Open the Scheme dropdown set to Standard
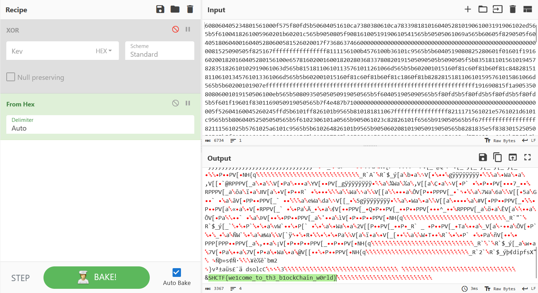538x293 pixels. pos(160,51)
